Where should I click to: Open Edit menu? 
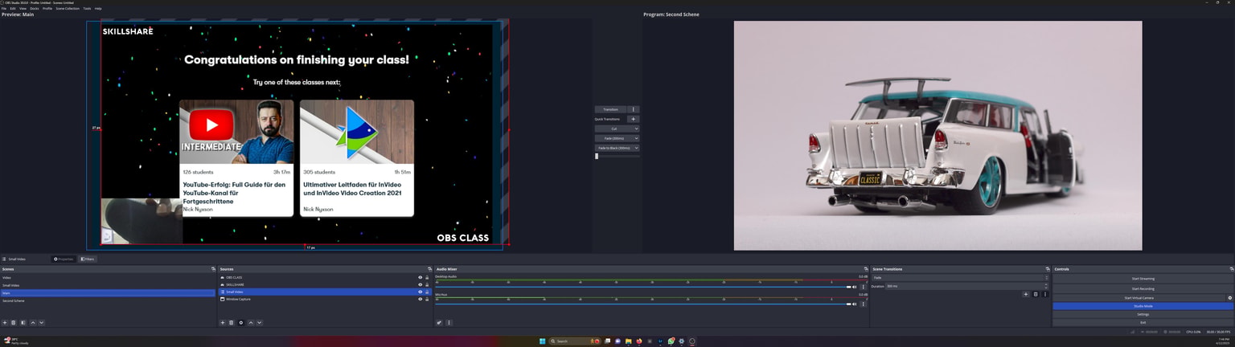click(13, 9)
